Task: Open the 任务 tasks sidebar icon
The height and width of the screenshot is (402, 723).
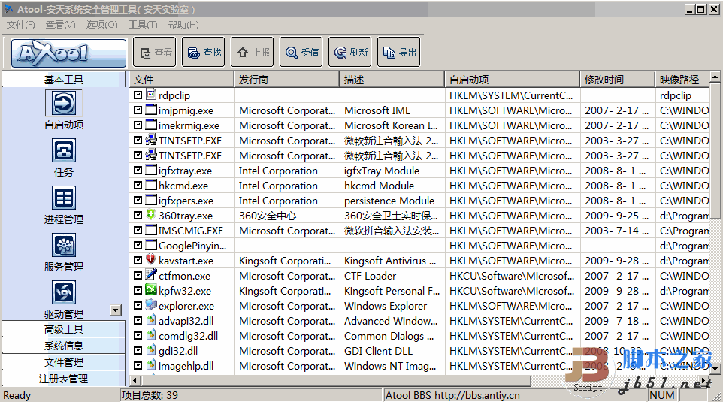Action: tap(64, 151)
